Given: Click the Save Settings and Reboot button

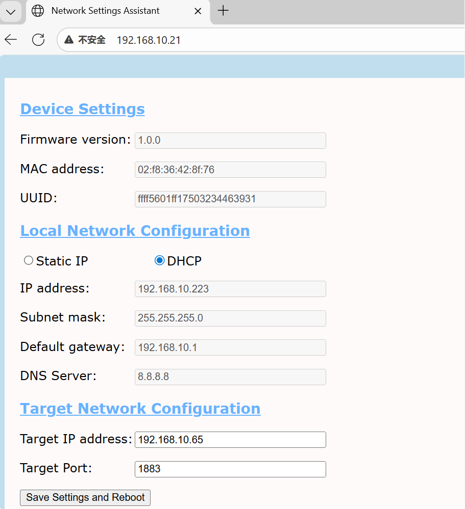Looking at the screenshot, I should (85, 497).
